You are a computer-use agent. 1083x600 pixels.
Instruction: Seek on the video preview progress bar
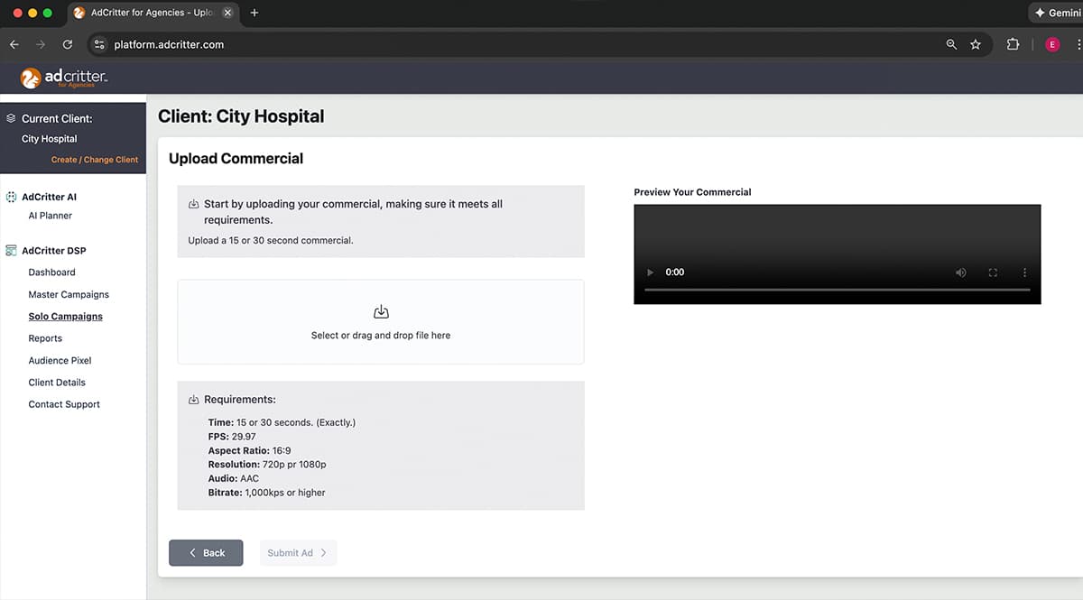[x=837, y=290]
